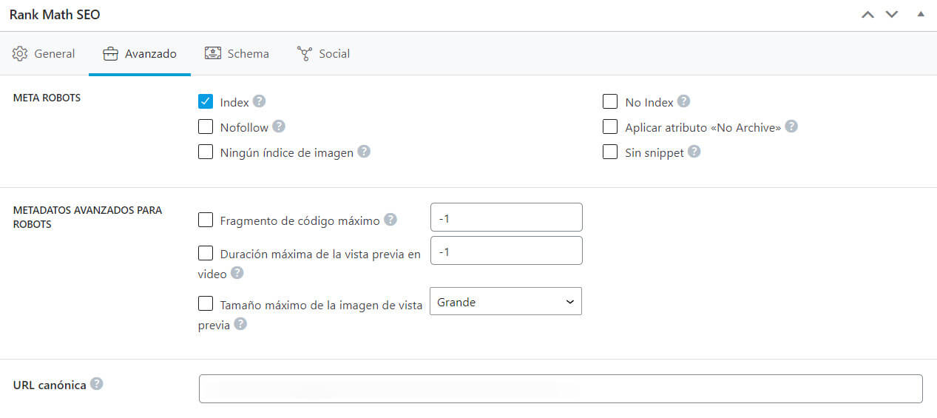This screenshot has width=937, height=418.
Task: Enable Fragmento de código máximo checkbox
Action: 206,220
